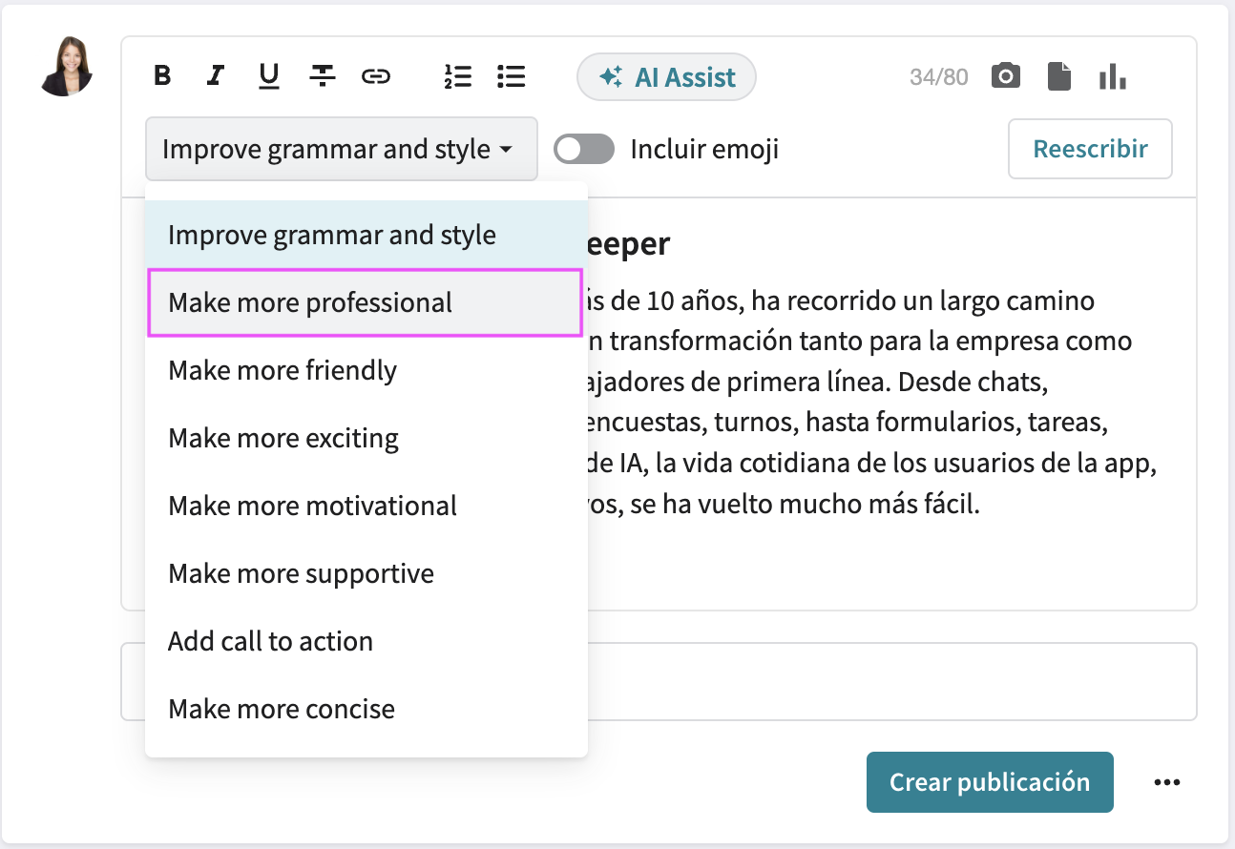Attach a file document

(x=1058, y=76)
